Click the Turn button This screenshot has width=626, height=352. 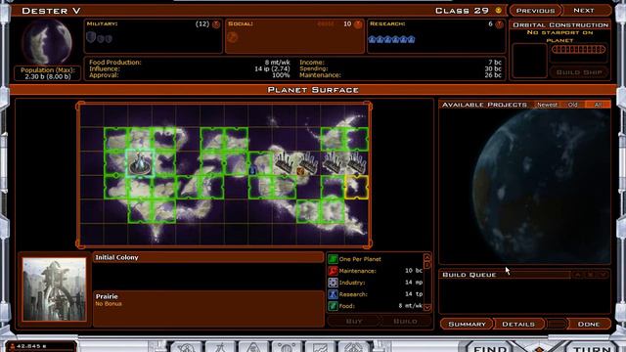(x=591, y=348)
